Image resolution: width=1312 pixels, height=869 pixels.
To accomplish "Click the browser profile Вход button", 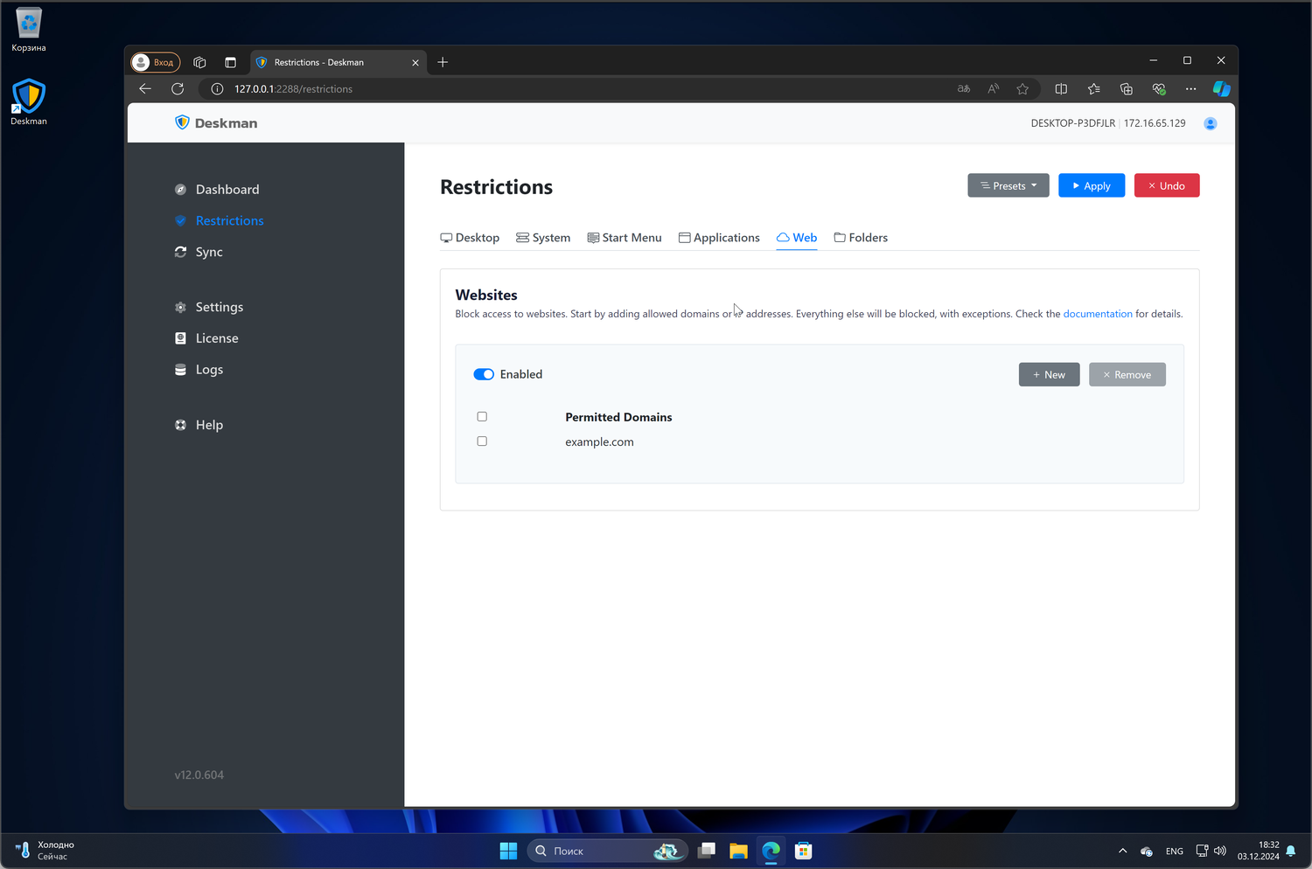I will [155, 62].
